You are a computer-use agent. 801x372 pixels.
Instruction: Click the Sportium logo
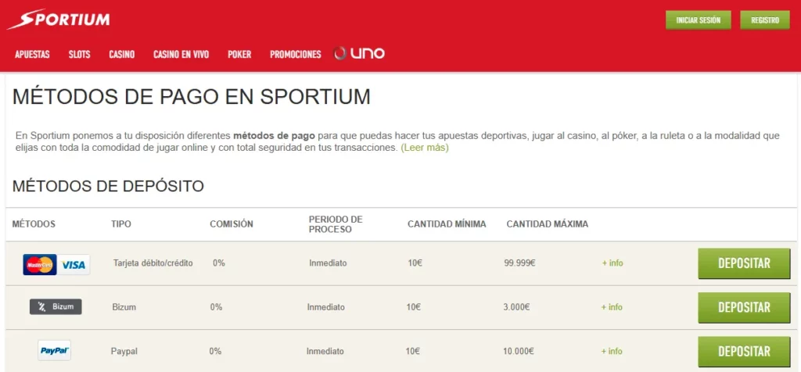[58, 20]
